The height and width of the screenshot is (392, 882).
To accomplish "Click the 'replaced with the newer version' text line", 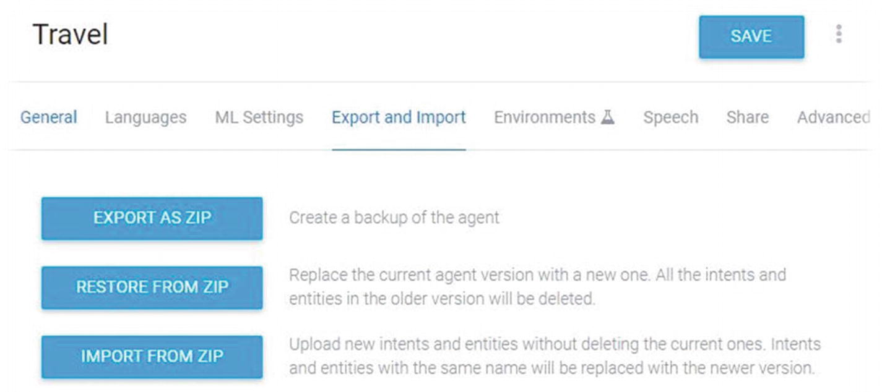I will (551, 369).
